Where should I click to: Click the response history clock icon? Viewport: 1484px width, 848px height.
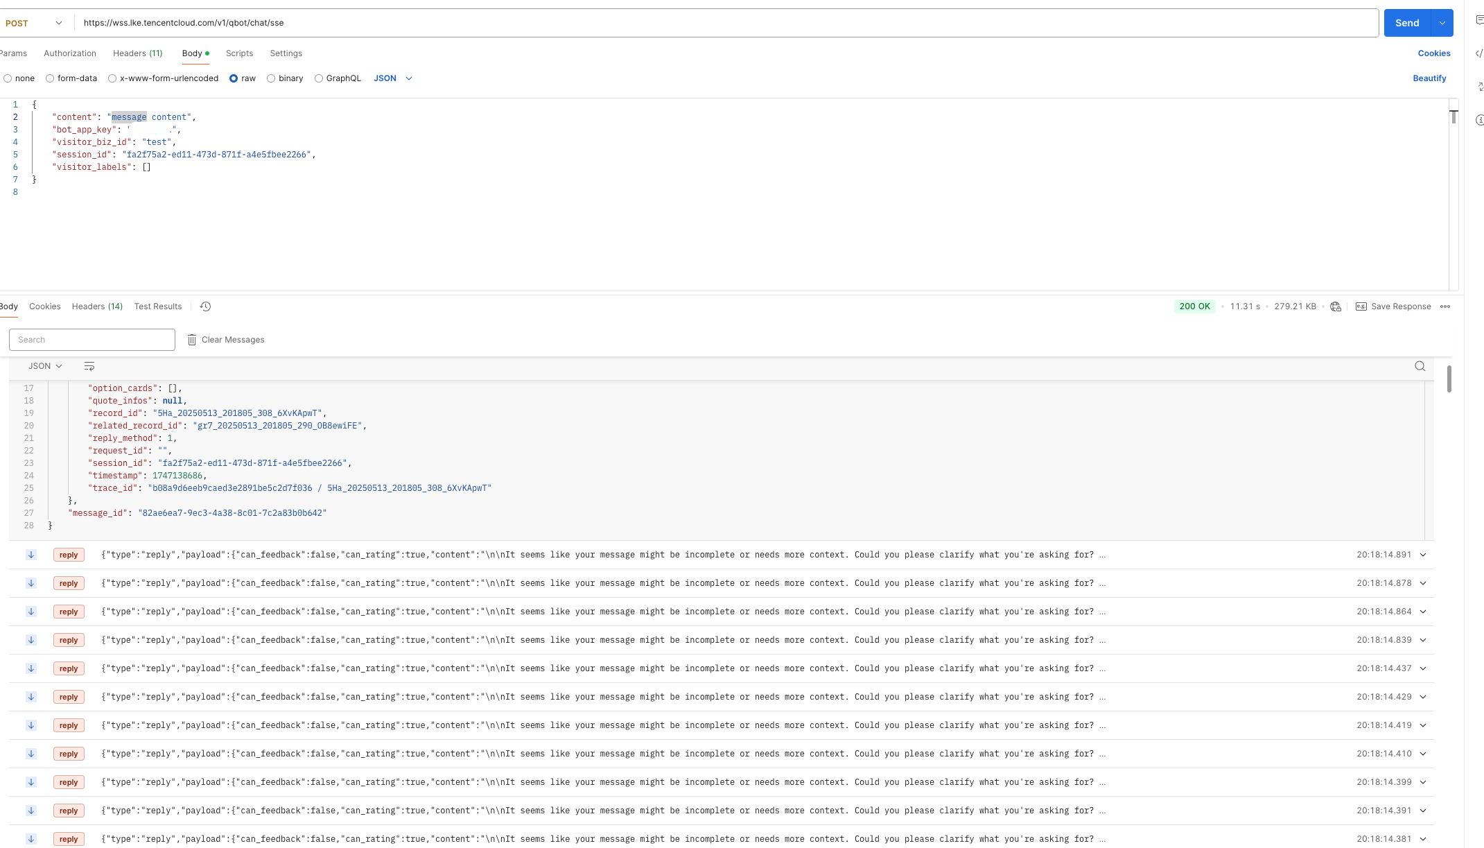pyautogui.click(x=205, y=306)
